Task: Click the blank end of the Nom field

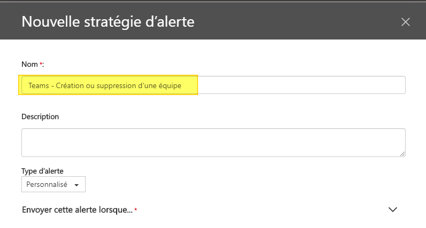Action: 300,85
